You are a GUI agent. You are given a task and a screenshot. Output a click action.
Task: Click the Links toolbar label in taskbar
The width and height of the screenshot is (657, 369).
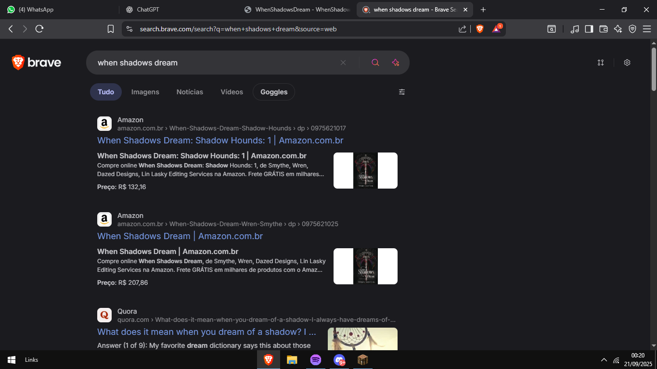(x=32, y=360)
